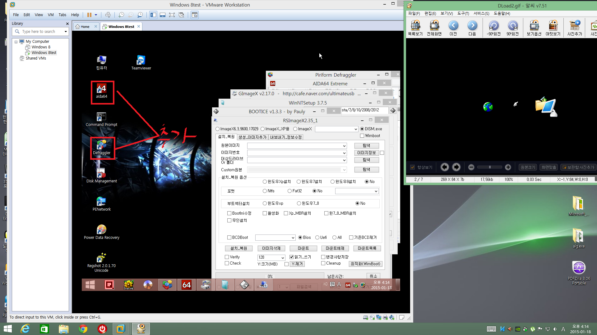The image size is (597, 335).
Task: Click the 전체화면 icon in 알씨 toolbar
Action: [434, 28]
